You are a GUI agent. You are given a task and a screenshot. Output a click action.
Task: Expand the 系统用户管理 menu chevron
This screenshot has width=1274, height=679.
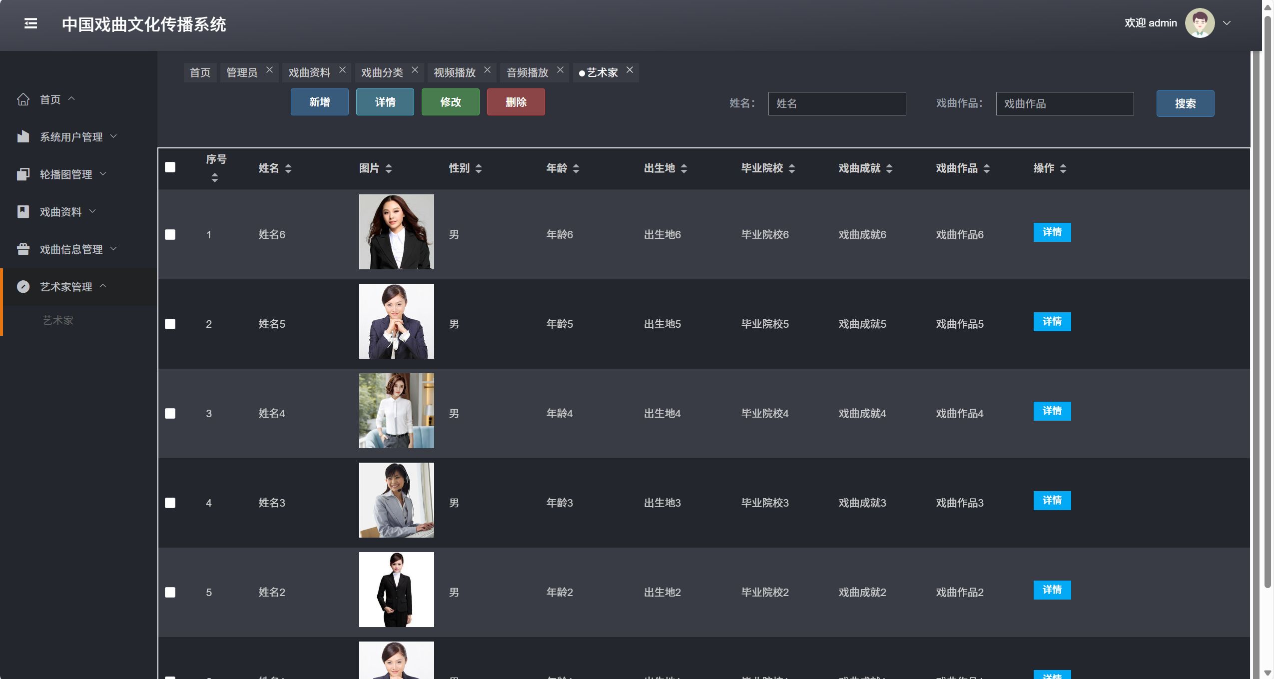tap(113, 136)
